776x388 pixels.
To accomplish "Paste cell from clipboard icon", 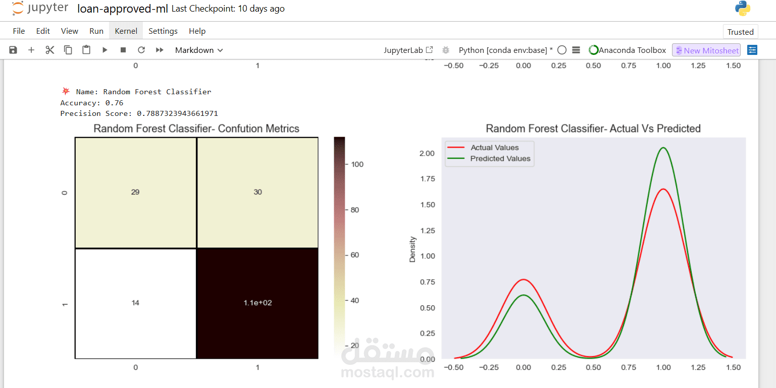I will tap(86, 50).
